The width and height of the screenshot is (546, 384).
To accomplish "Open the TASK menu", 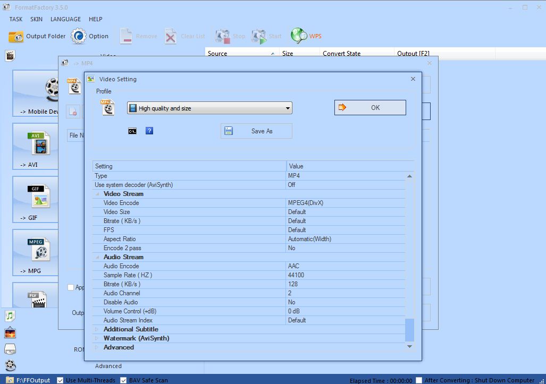I will click(15, 19).
